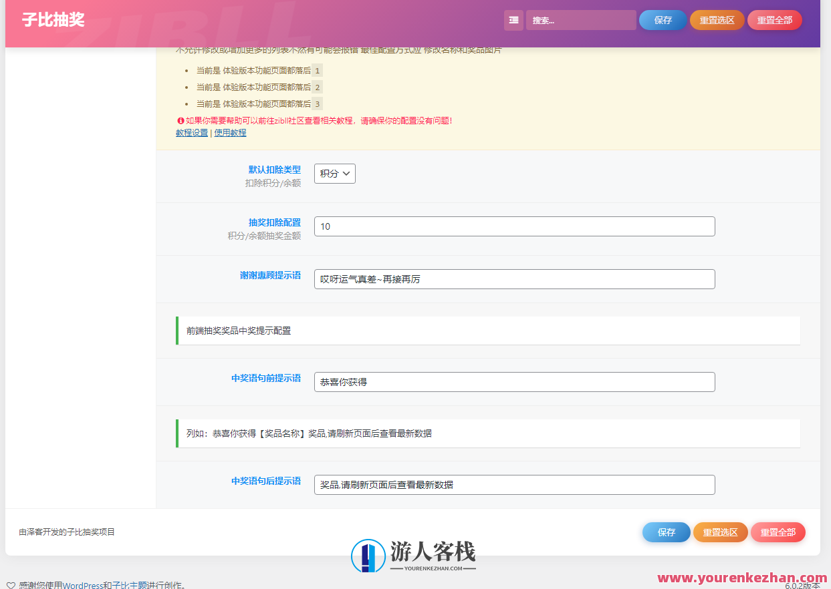The height and width of the screenshot is (589, 831).
Task: Click the 中奖语句前提示语 field showing 恭喜你获得
Action: 514,381
